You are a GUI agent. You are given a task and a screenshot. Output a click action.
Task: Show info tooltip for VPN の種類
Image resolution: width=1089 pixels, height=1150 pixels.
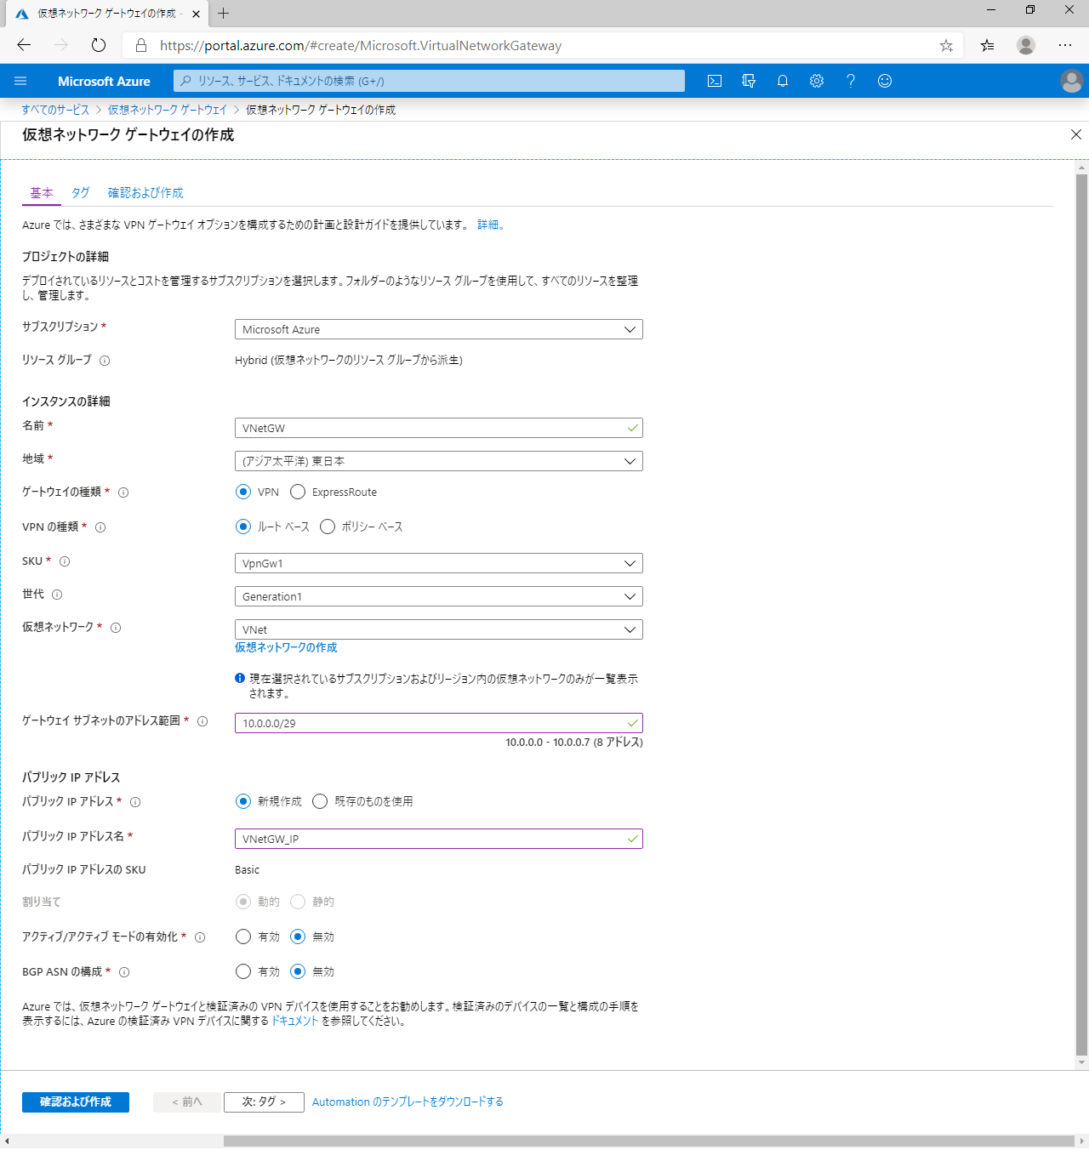[100, 527]
